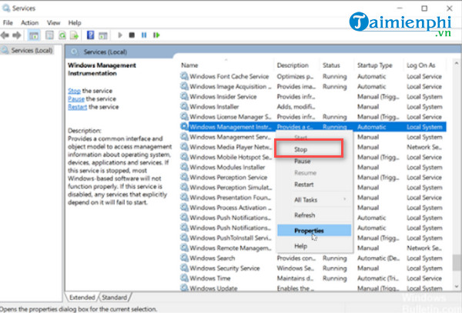The image size is (462, 313).
Task: Open the Help menu in menu bar
Action: (75, 22)
